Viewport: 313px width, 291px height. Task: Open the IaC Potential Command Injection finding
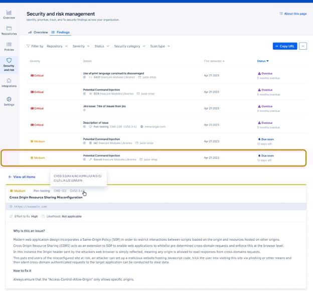(101, 139)
